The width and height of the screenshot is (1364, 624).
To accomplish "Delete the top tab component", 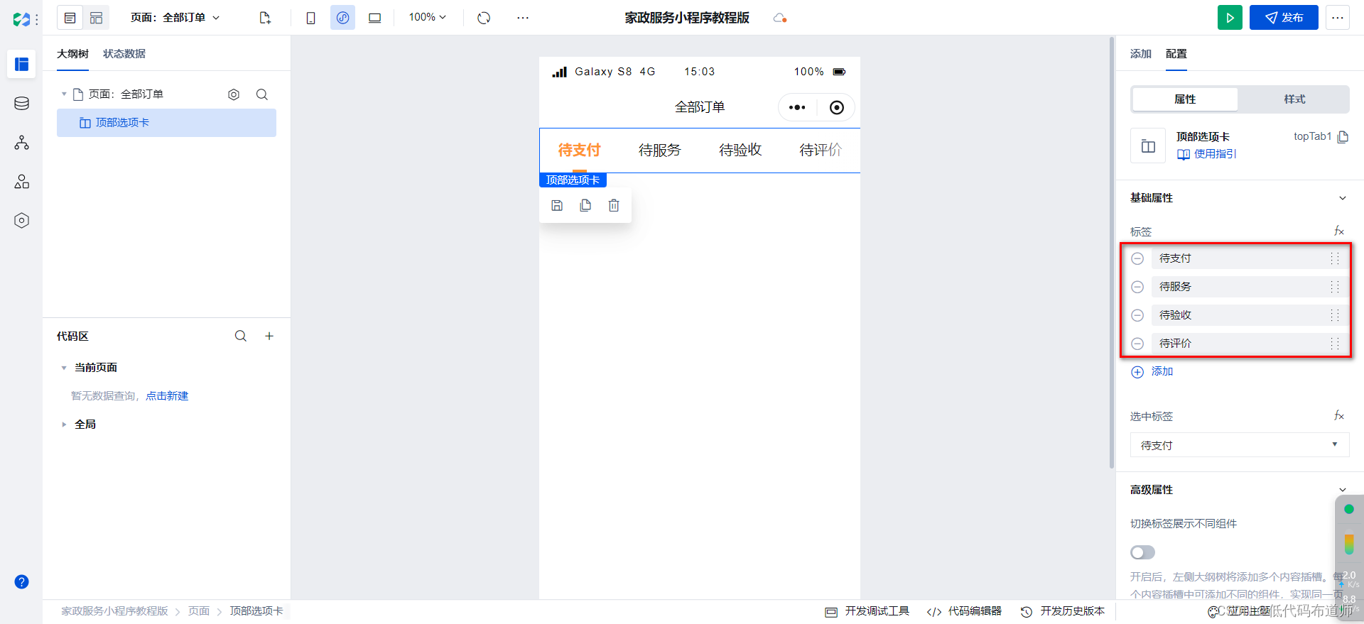I will 614,205.
